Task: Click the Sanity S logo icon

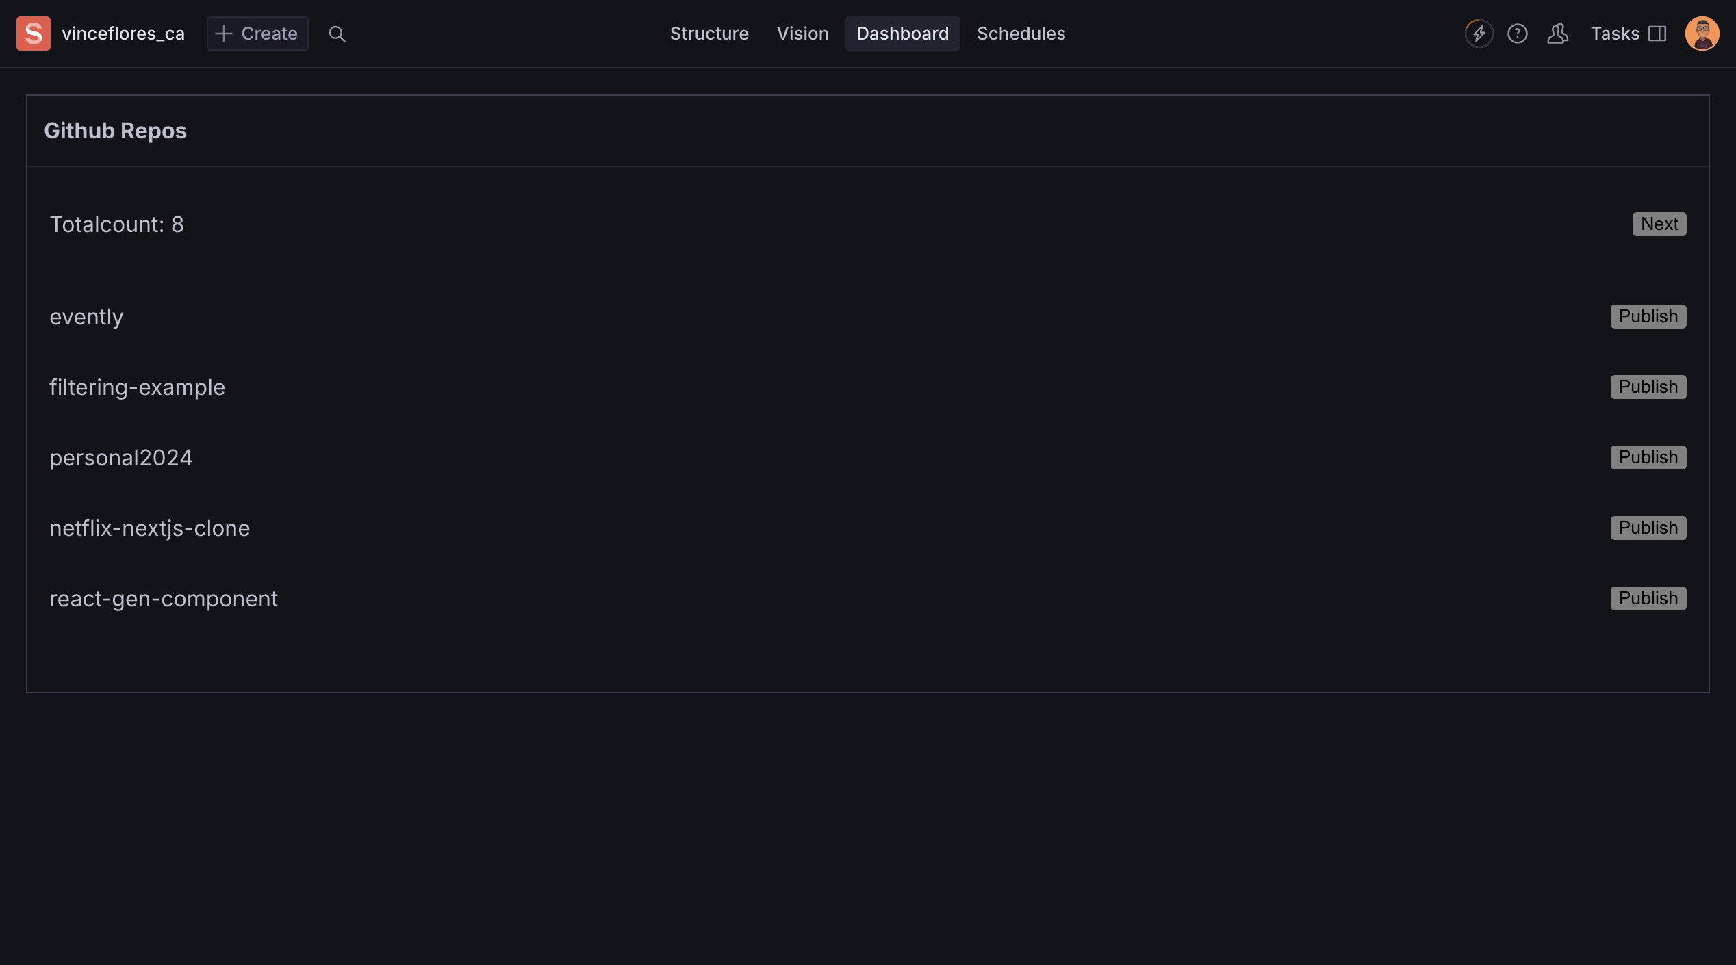Action: (x=34, y=34)
